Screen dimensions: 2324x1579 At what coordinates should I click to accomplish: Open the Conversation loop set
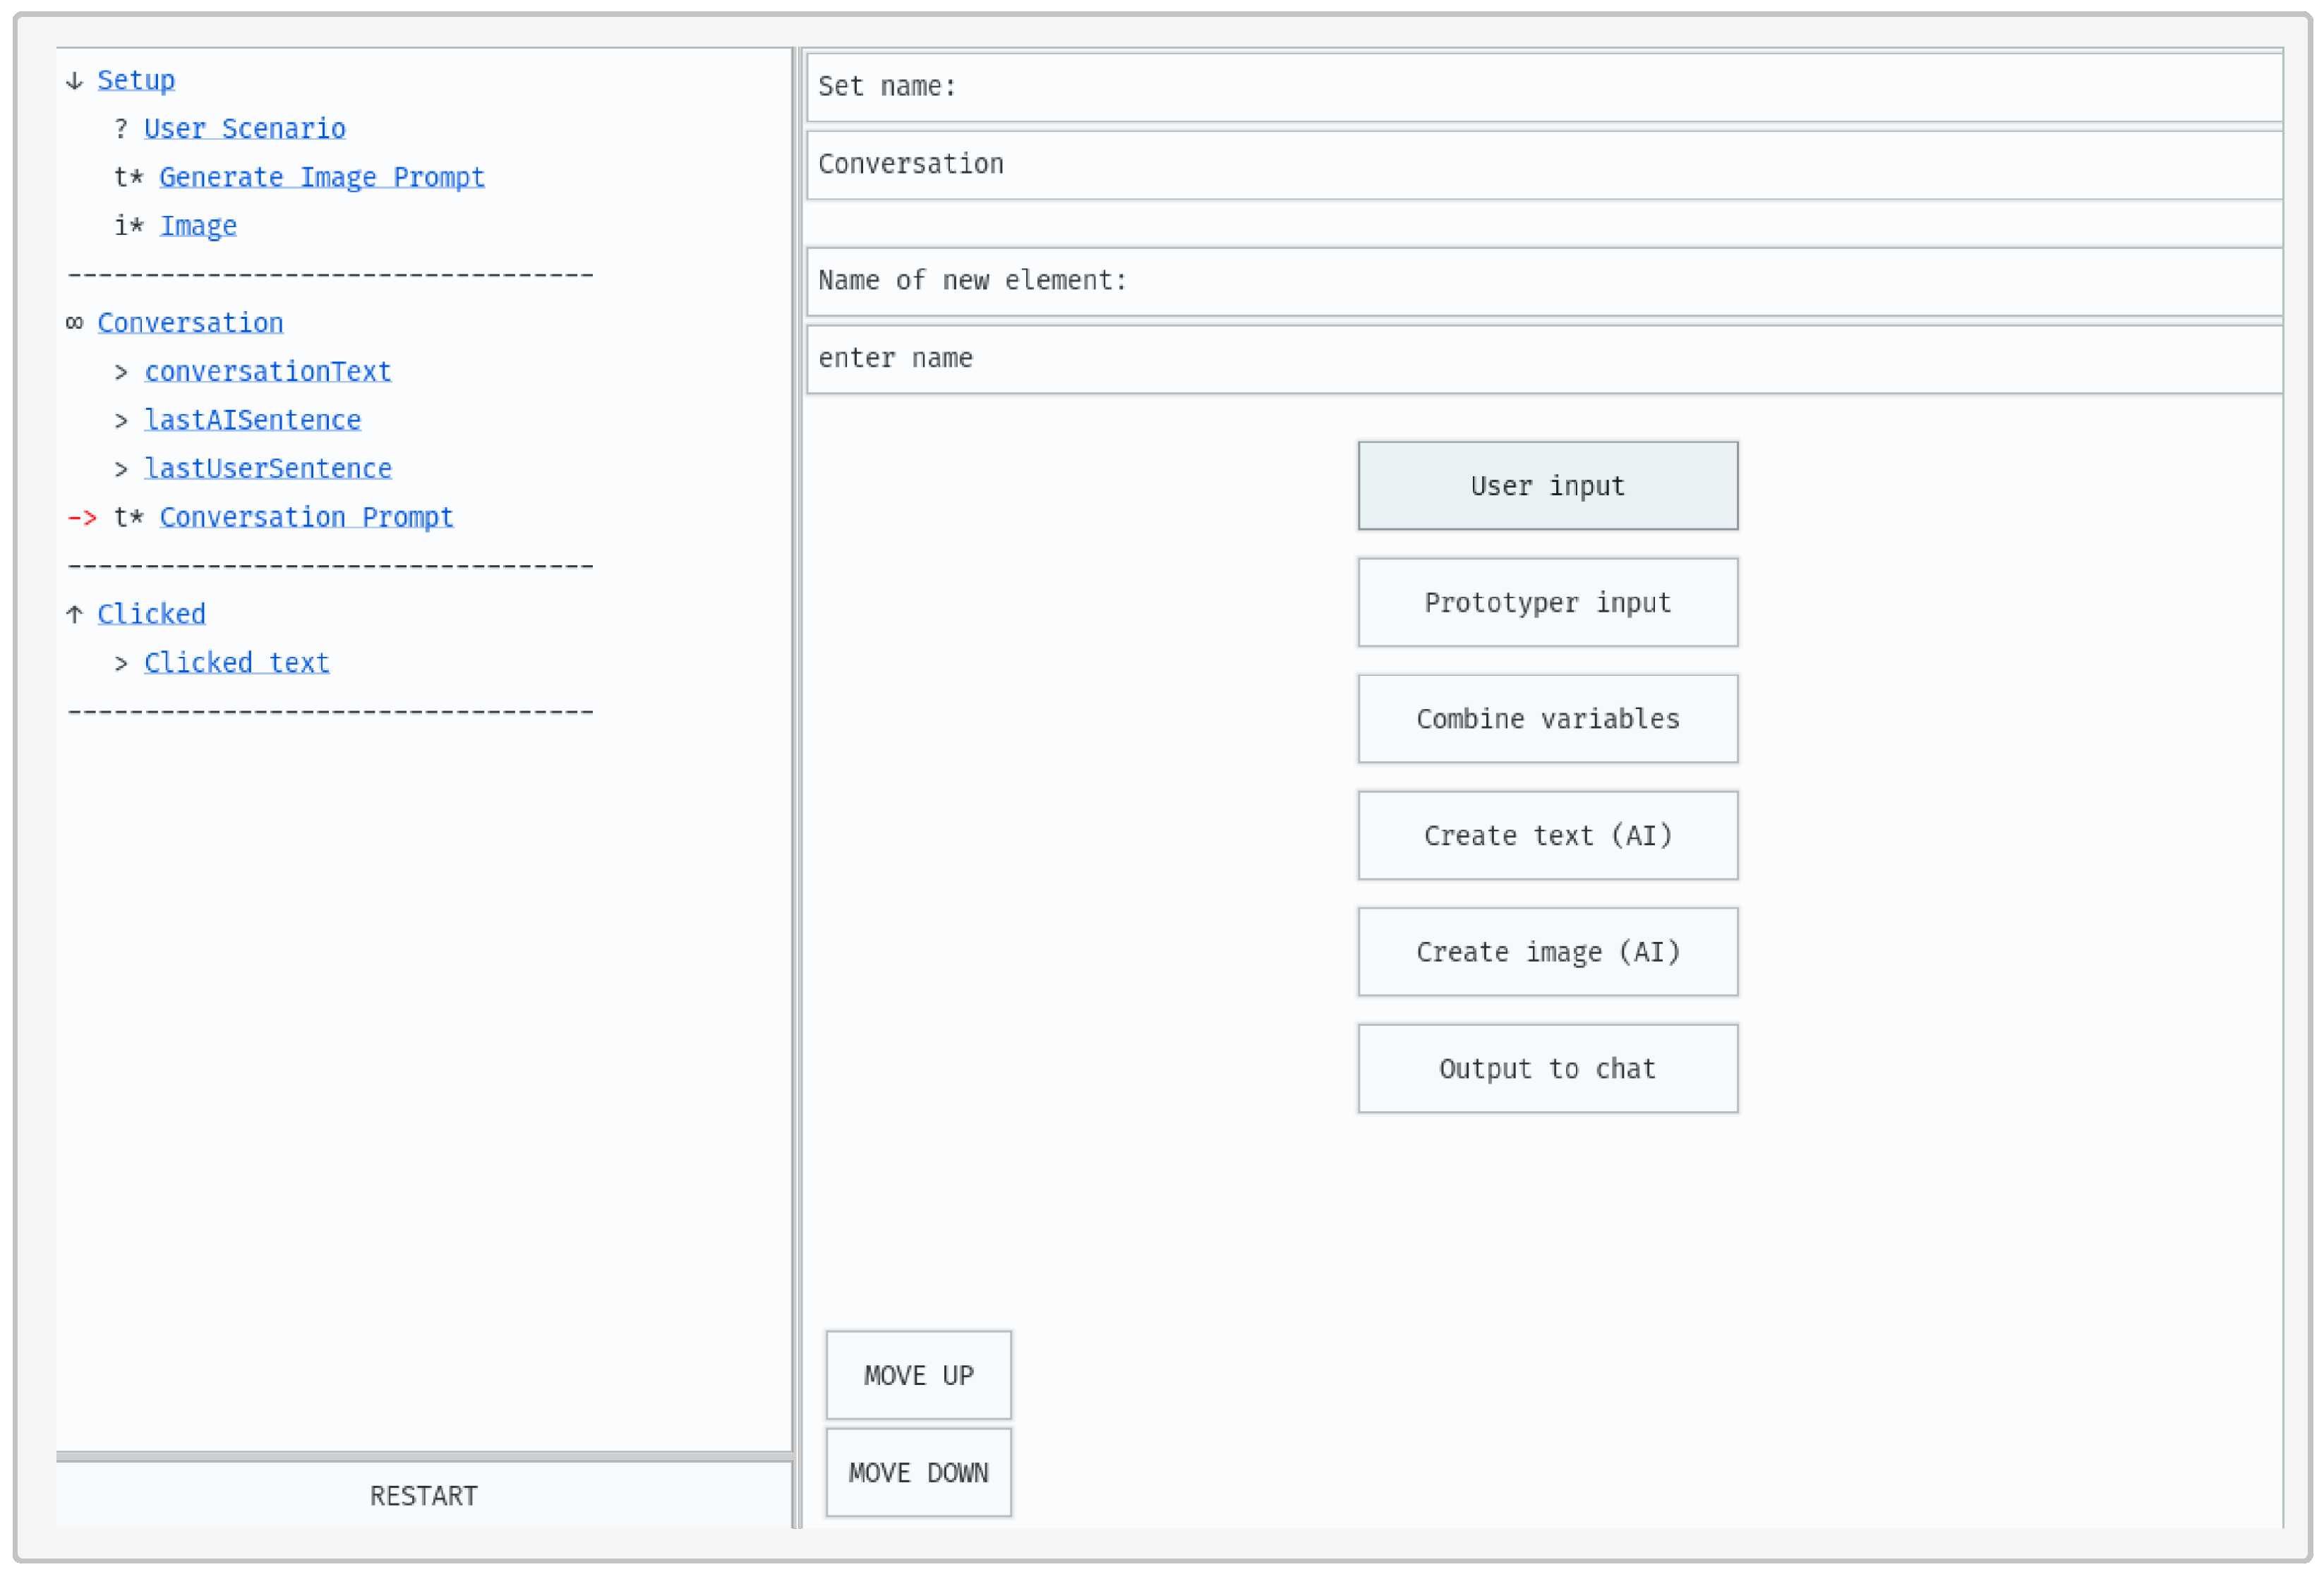[x=190, y=323]
